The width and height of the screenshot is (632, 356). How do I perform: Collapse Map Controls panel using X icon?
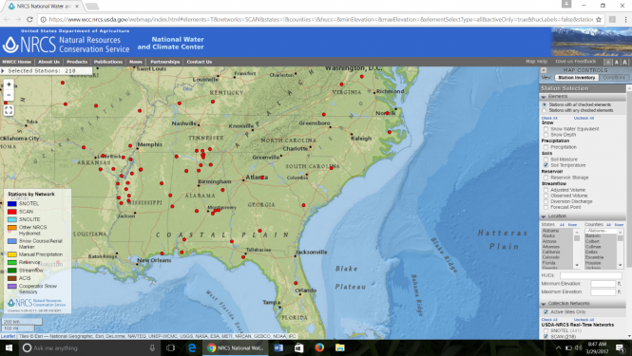click(x=544, y=70)
